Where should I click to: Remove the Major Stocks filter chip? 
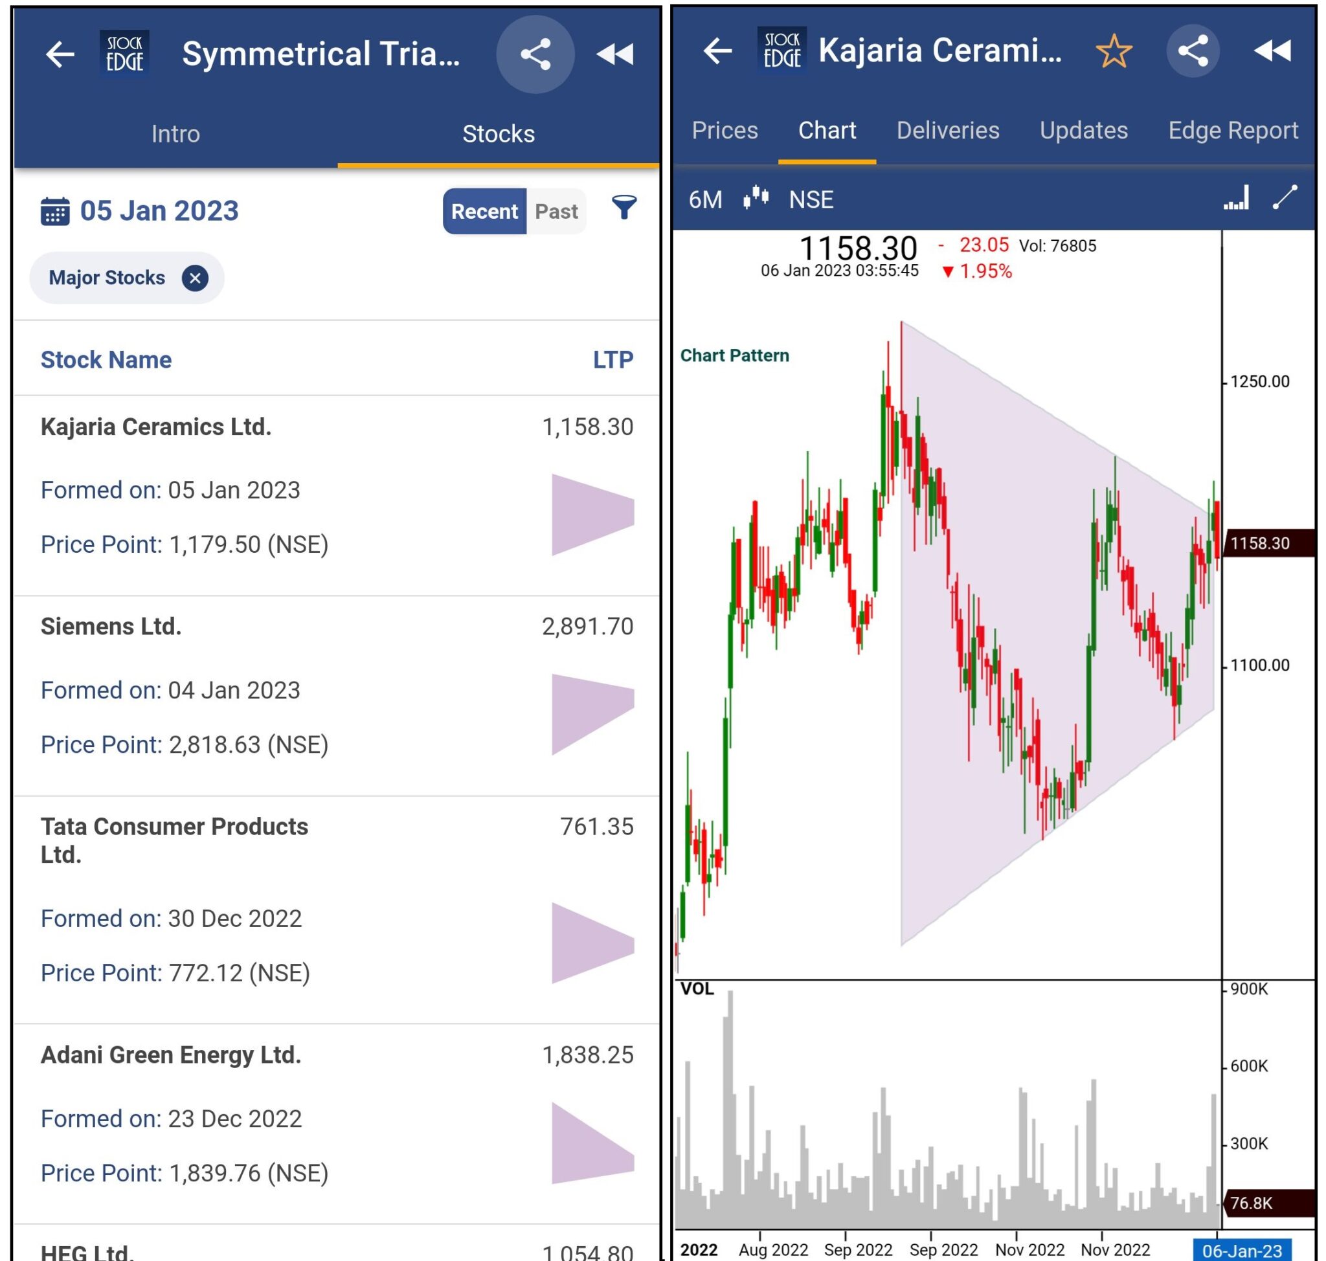(194, 277)
